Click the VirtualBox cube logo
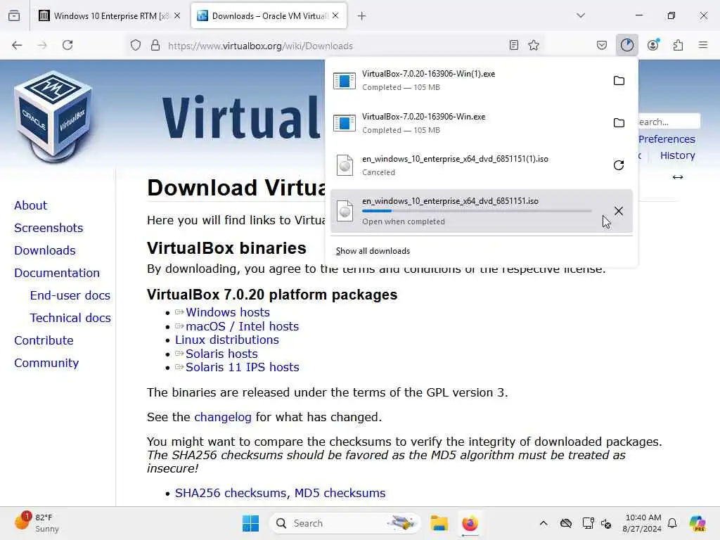Viewport: 720px width, 540px height. 53,117
